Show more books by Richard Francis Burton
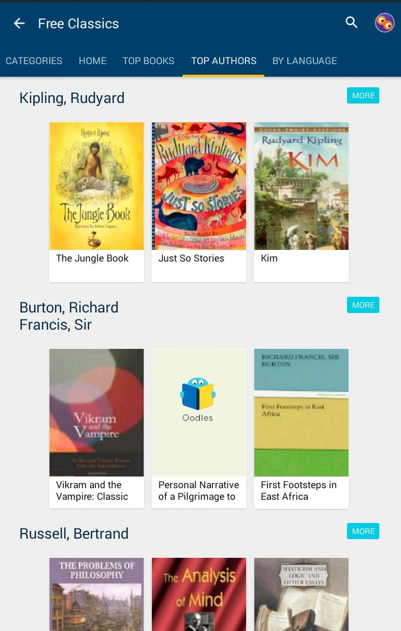The image size is (401, 631). point(363,305)
